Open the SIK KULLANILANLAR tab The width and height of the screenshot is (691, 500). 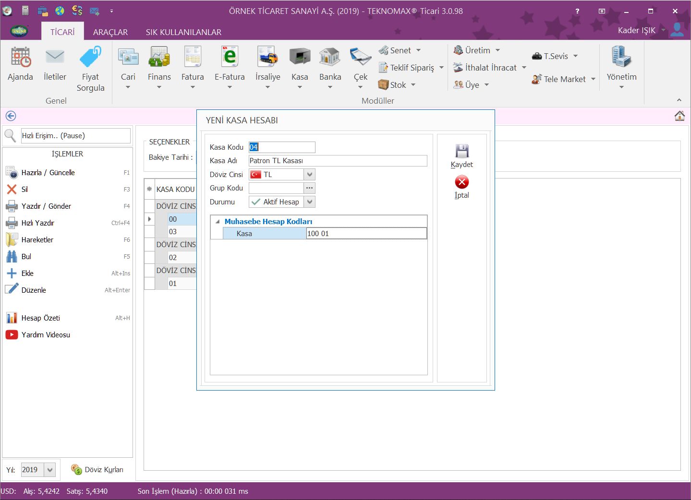pyautogui.click(x=183, y=32)
